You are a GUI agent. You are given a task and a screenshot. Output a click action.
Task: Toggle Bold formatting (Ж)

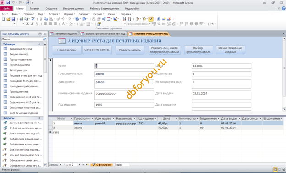tap(27, 24)
